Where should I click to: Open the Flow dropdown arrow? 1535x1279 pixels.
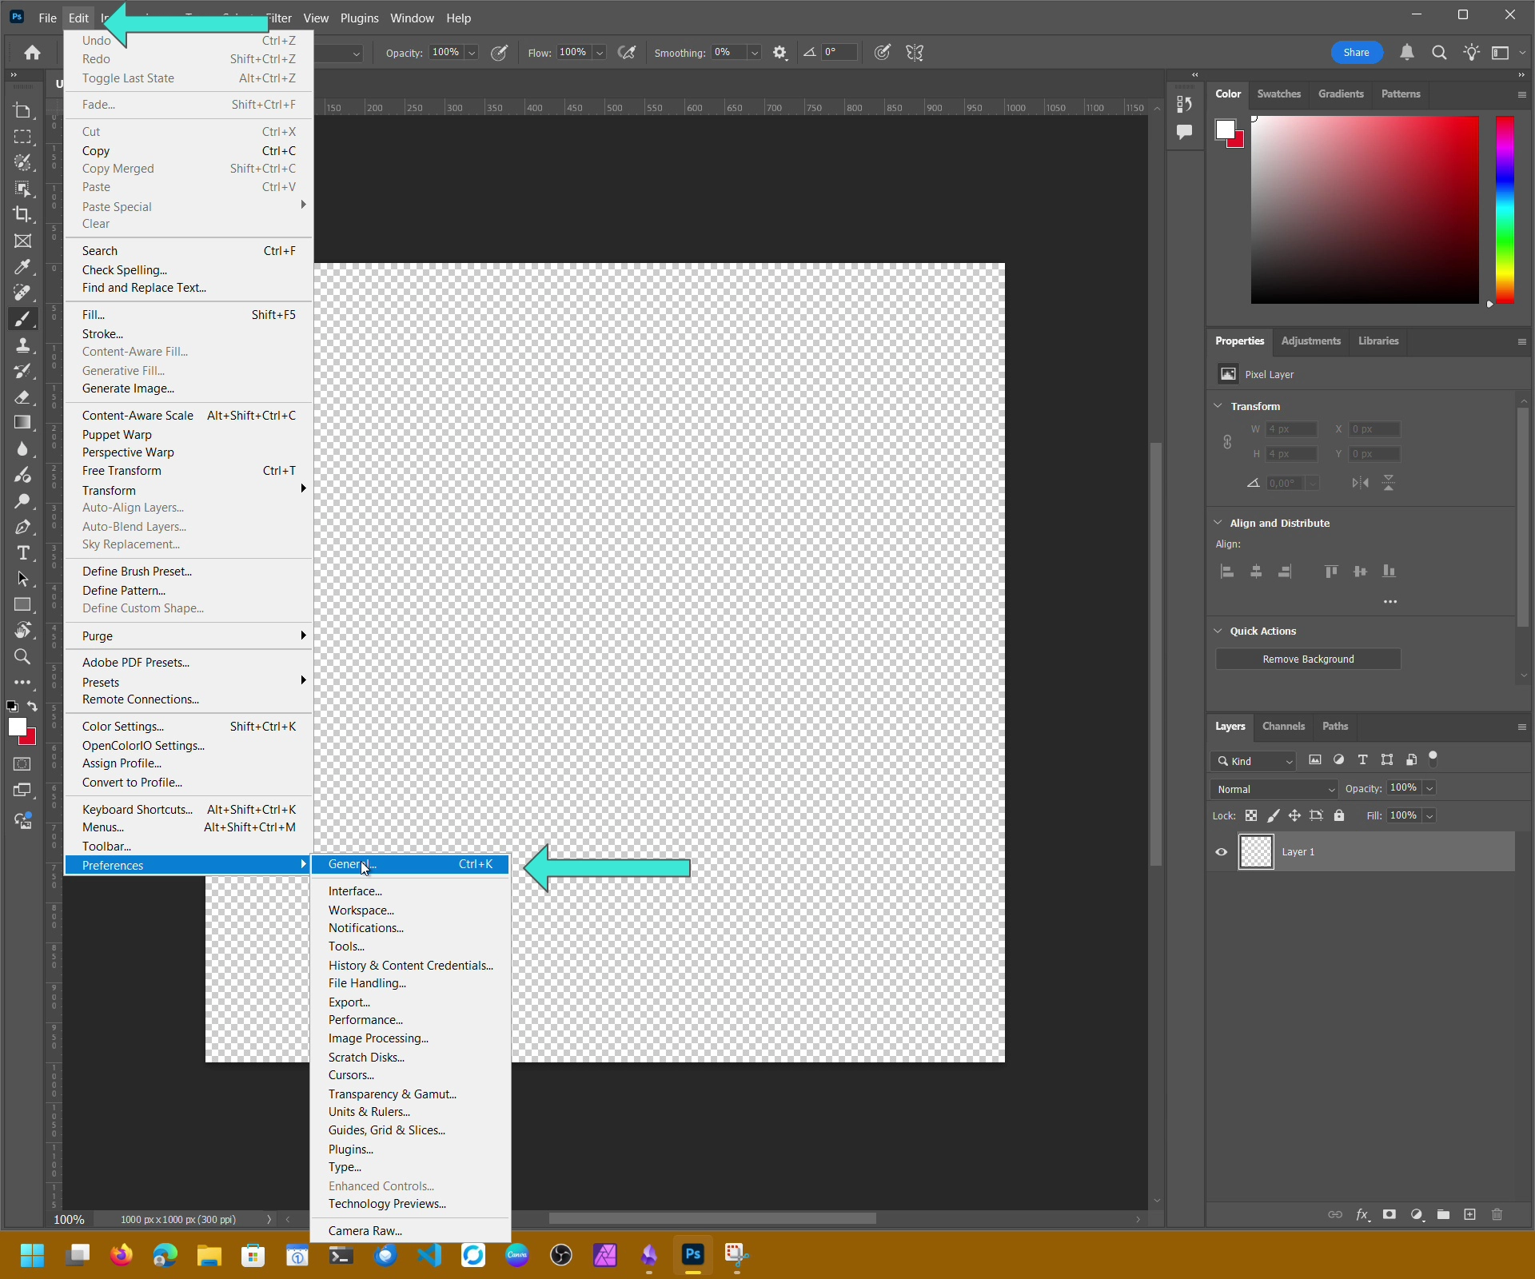click(600, 53)
